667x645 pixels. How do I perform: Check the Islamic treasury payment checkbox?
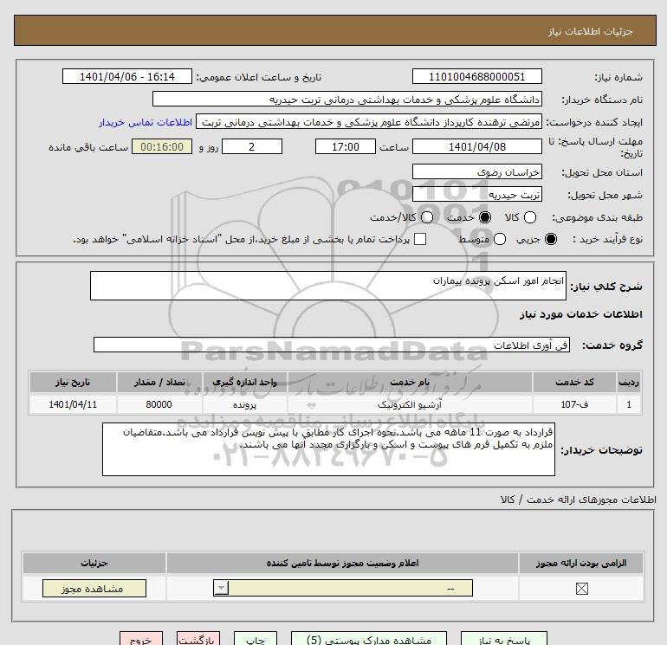point(420,239)
